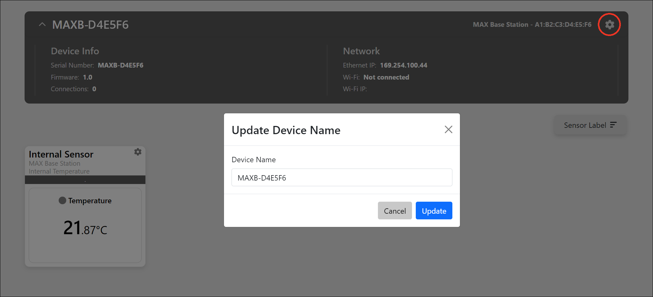This screenshot has width=653, height=297.
Task: Click the dark status bar on sensor card
Action: 85,180
